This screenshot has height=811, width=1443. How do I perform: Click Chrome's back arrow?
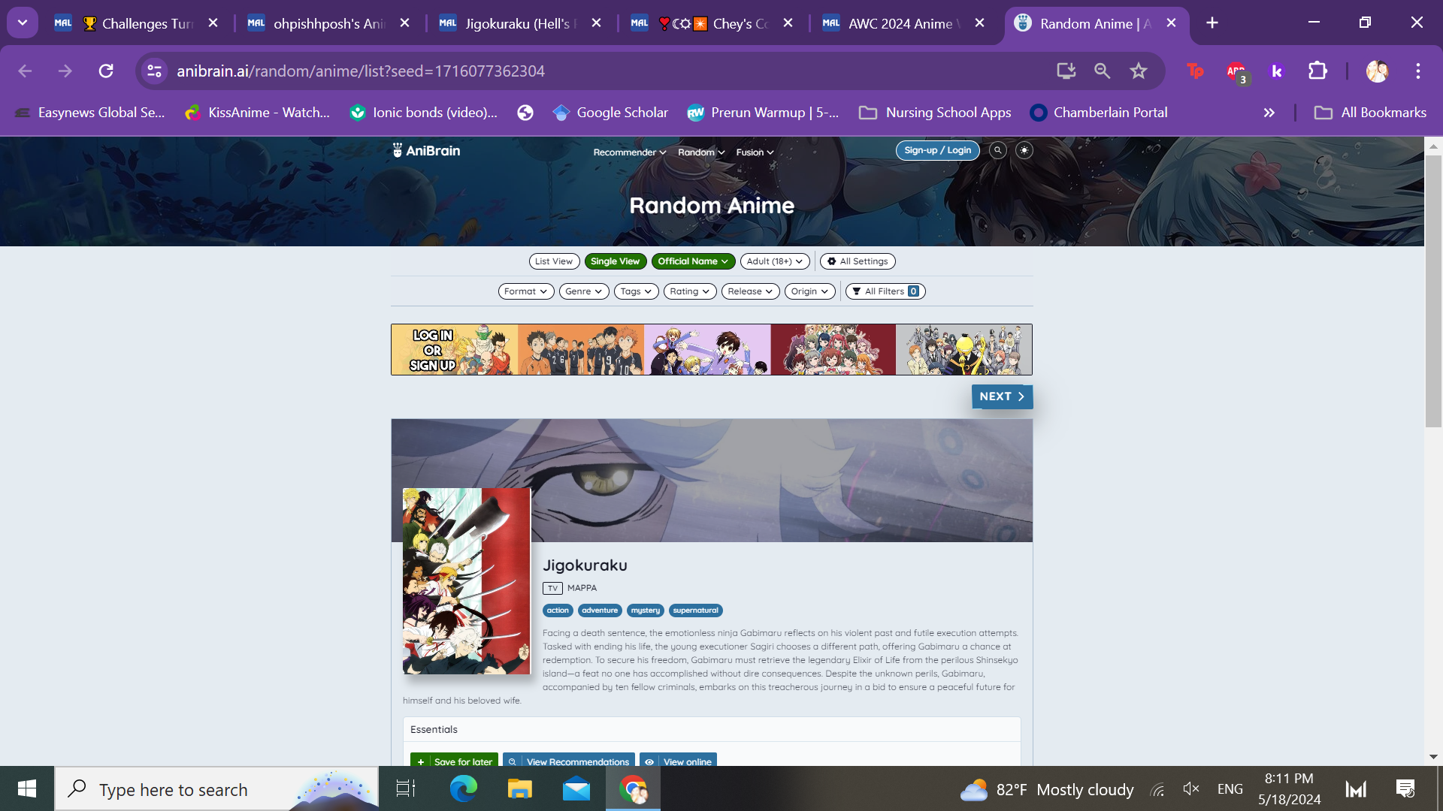25,71
